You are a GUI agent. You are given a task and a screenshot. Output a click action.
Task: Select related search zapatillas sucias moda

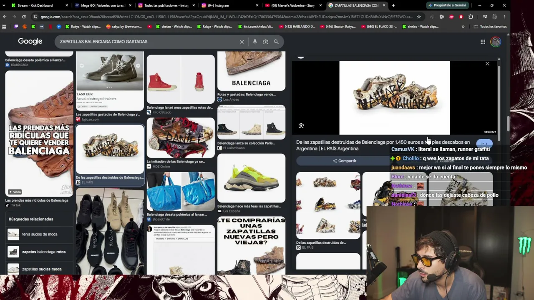coord(40,269)
